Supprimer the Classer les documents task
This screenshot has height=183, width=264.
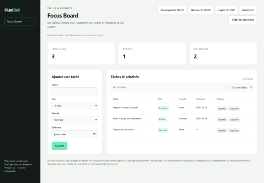pyautogui.click(x=234, y=130)
